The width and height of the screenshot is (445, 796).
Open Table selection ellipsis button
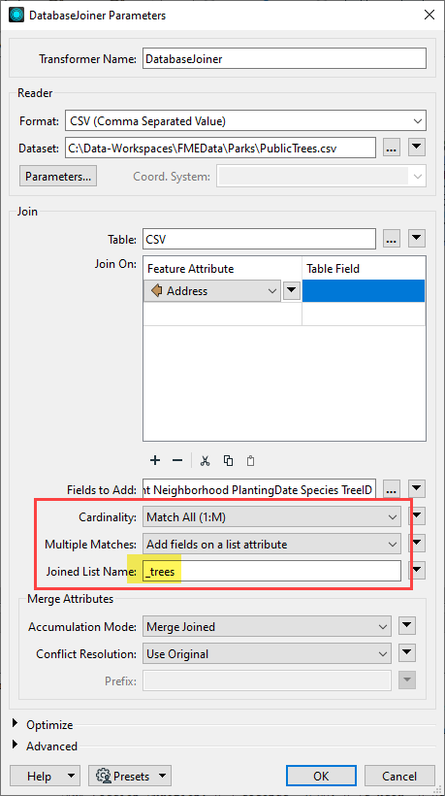(391, 239)
